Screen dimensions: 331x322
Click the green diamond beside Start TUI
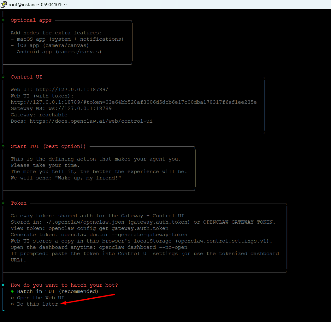pos(3,146)
